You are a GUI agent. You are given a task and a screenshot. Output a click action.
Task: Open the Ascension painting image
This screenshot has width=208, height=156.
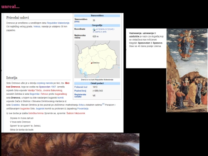(x=187, y=70)
